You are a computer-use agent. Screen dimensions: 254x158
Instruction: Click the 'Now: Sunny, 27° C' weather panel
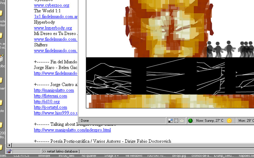coord(210,121)
